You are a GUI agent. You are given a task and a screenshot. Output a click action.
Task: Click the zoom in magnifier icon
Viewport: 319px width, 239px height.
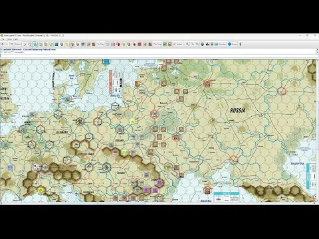click(x=187, y=44)
